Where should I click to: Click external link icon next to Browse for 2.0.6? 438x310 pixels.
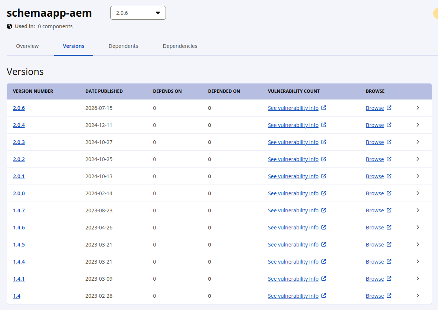coord(389,108)
